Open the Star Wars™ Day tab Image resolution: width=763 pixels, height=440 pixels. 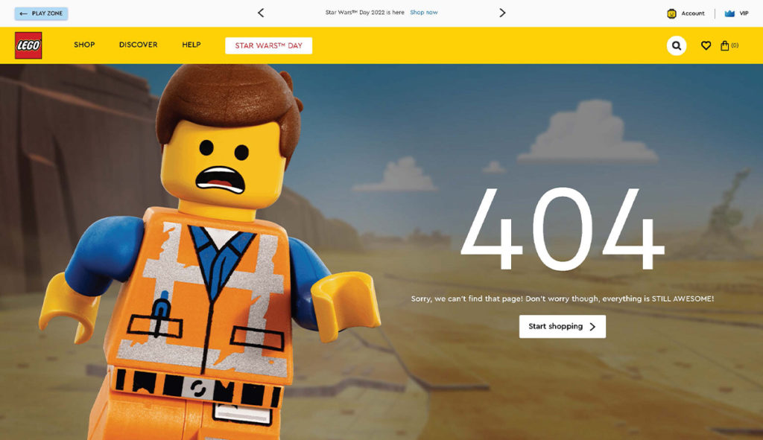pos(268,45)
